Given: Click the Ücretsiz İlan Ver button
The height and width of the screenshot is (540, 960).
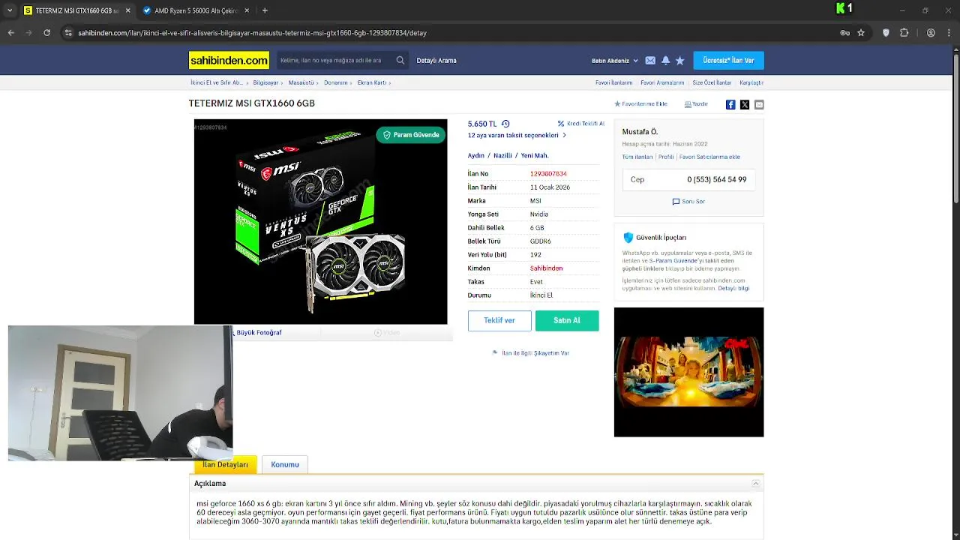Looking at the screenshot, I should pyautogui.click(x=728, y=61).
